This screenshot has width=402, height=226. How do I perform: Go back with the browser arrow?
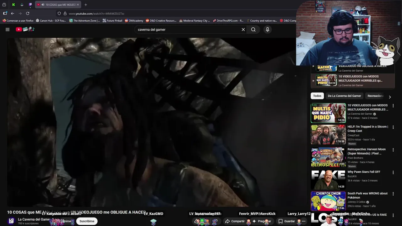[x=13, y=13]
